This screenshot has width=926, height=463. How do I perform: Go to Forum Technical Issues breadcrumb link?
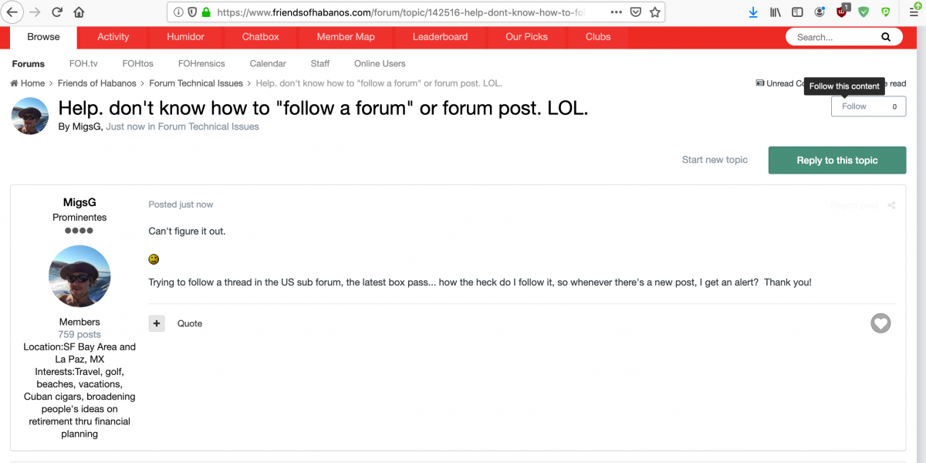coord(196,83)
